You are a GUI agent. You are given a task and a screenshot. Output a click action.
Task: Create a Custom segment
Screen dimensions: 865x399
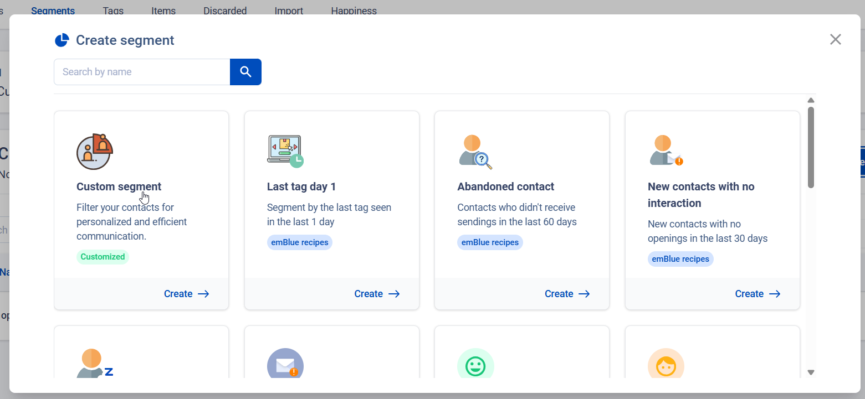tap(186, 294)
